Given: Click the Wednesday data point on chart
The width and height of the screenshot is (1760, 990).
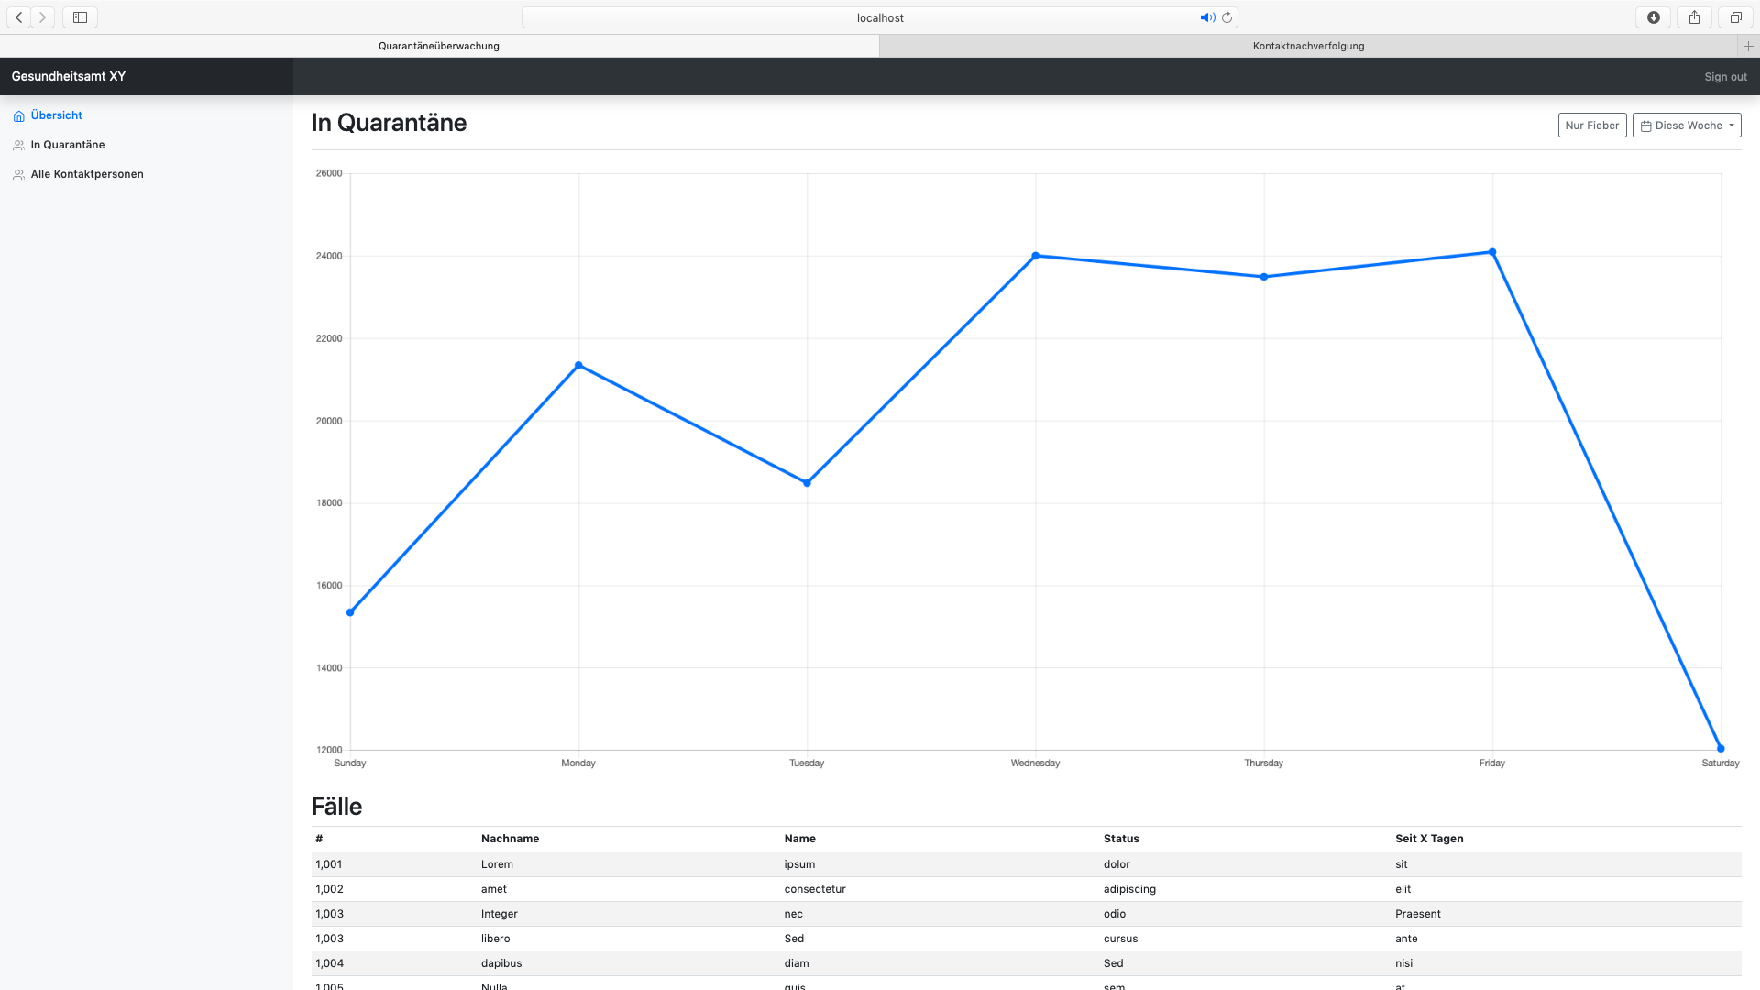Looking at the screenshot, I should [x=1035, y=256].
